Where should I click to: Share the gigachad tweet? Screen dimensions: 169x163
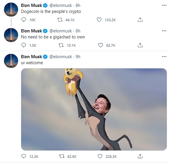(140, 45)
